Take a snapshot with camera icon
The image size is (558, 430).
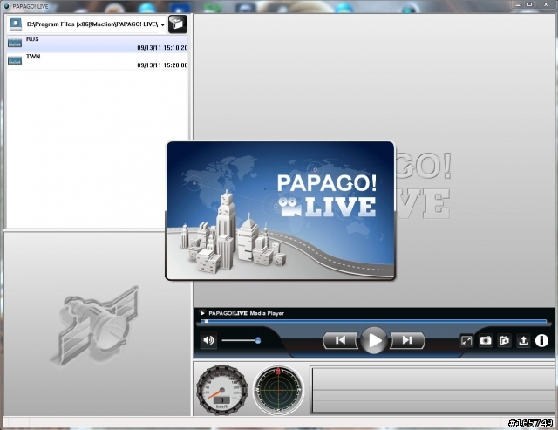coord(486,341)
